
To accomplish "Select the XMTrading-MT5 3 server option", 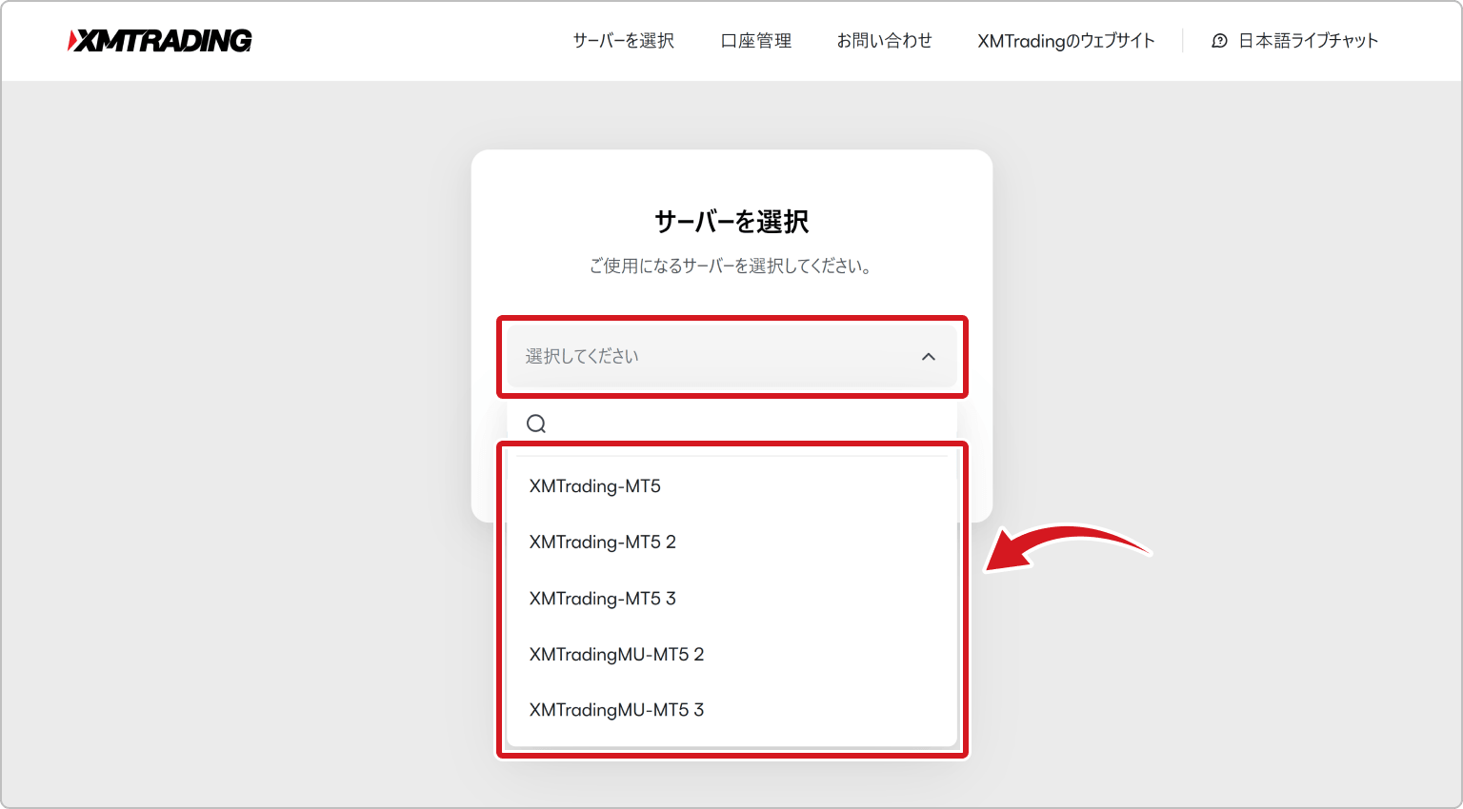I will (x=731, y=598).
